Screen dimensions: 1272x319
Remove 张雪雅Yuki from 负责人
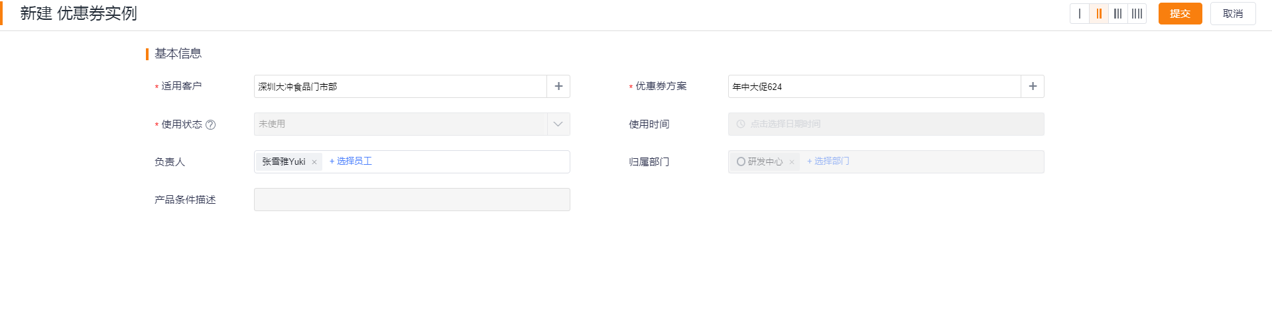(x=314, y=162)
